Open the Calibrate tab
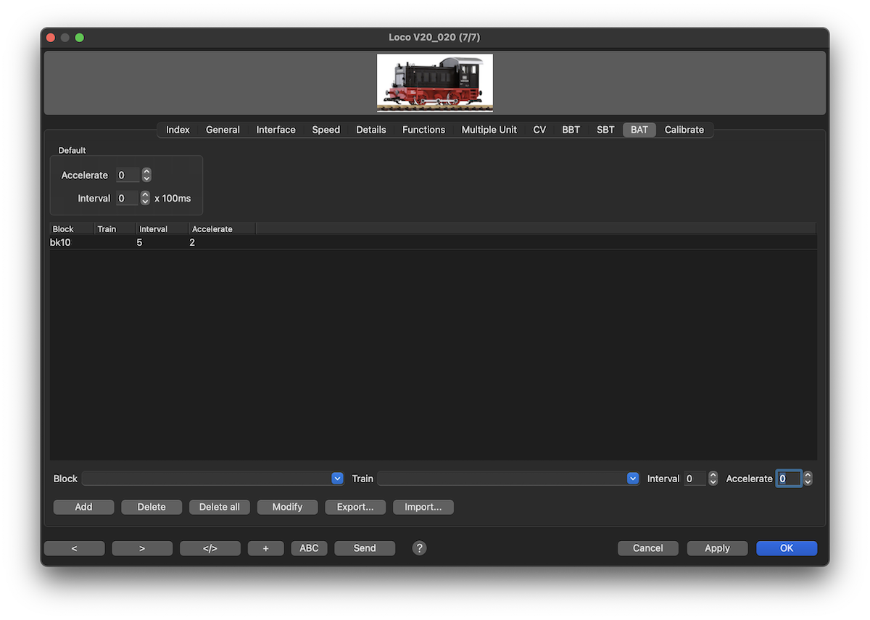This screenshot has height=620, width=870. click(684, 130)
